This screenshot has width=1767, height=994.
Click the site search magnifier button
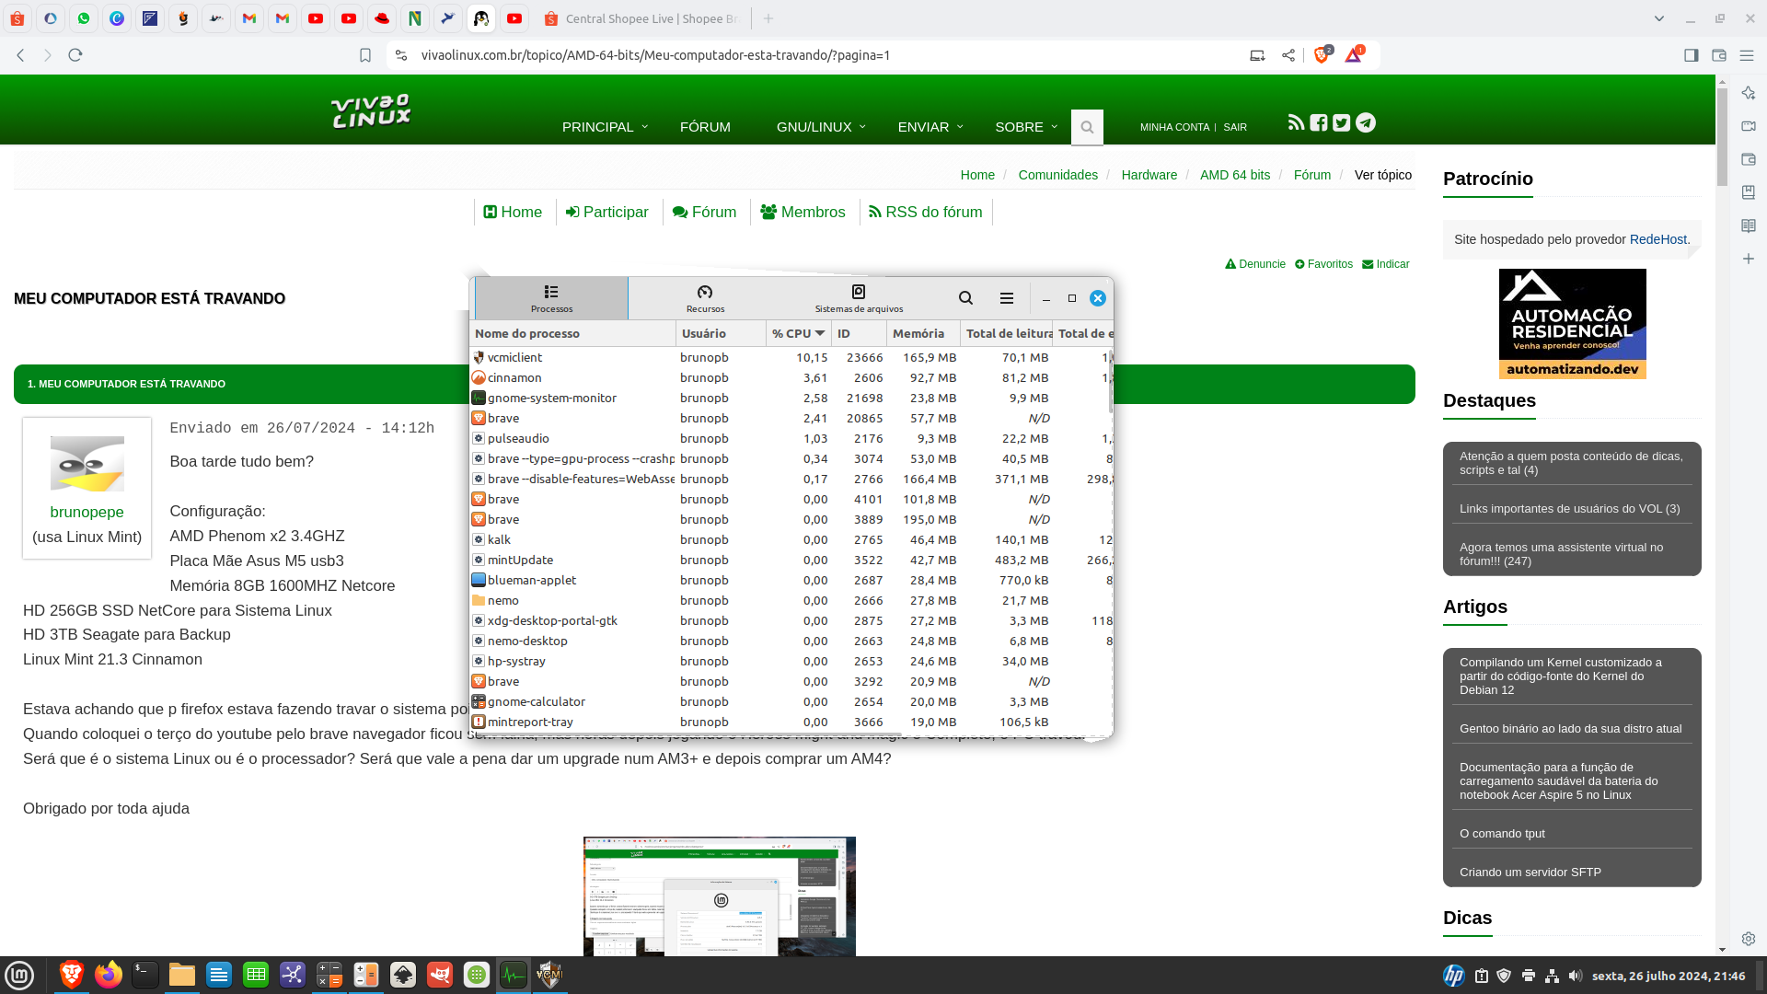1087,127
